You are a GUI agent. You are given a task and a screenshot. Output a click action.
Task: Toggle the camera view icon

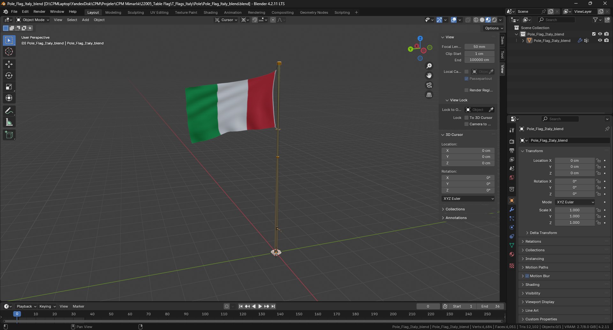pyautogui.click(x=429, y=85)
